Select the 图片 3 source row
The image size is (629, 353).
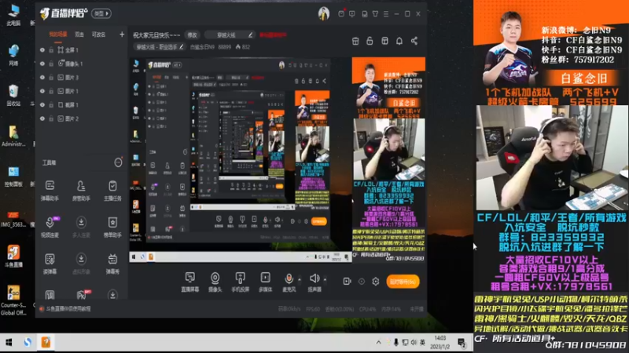pos(80,77)
